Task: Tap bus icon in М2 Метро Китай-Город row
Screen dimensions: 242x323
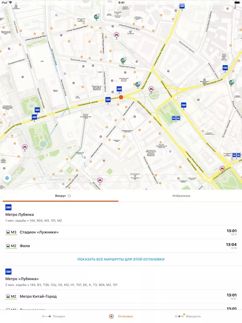Action: [8, 297]
